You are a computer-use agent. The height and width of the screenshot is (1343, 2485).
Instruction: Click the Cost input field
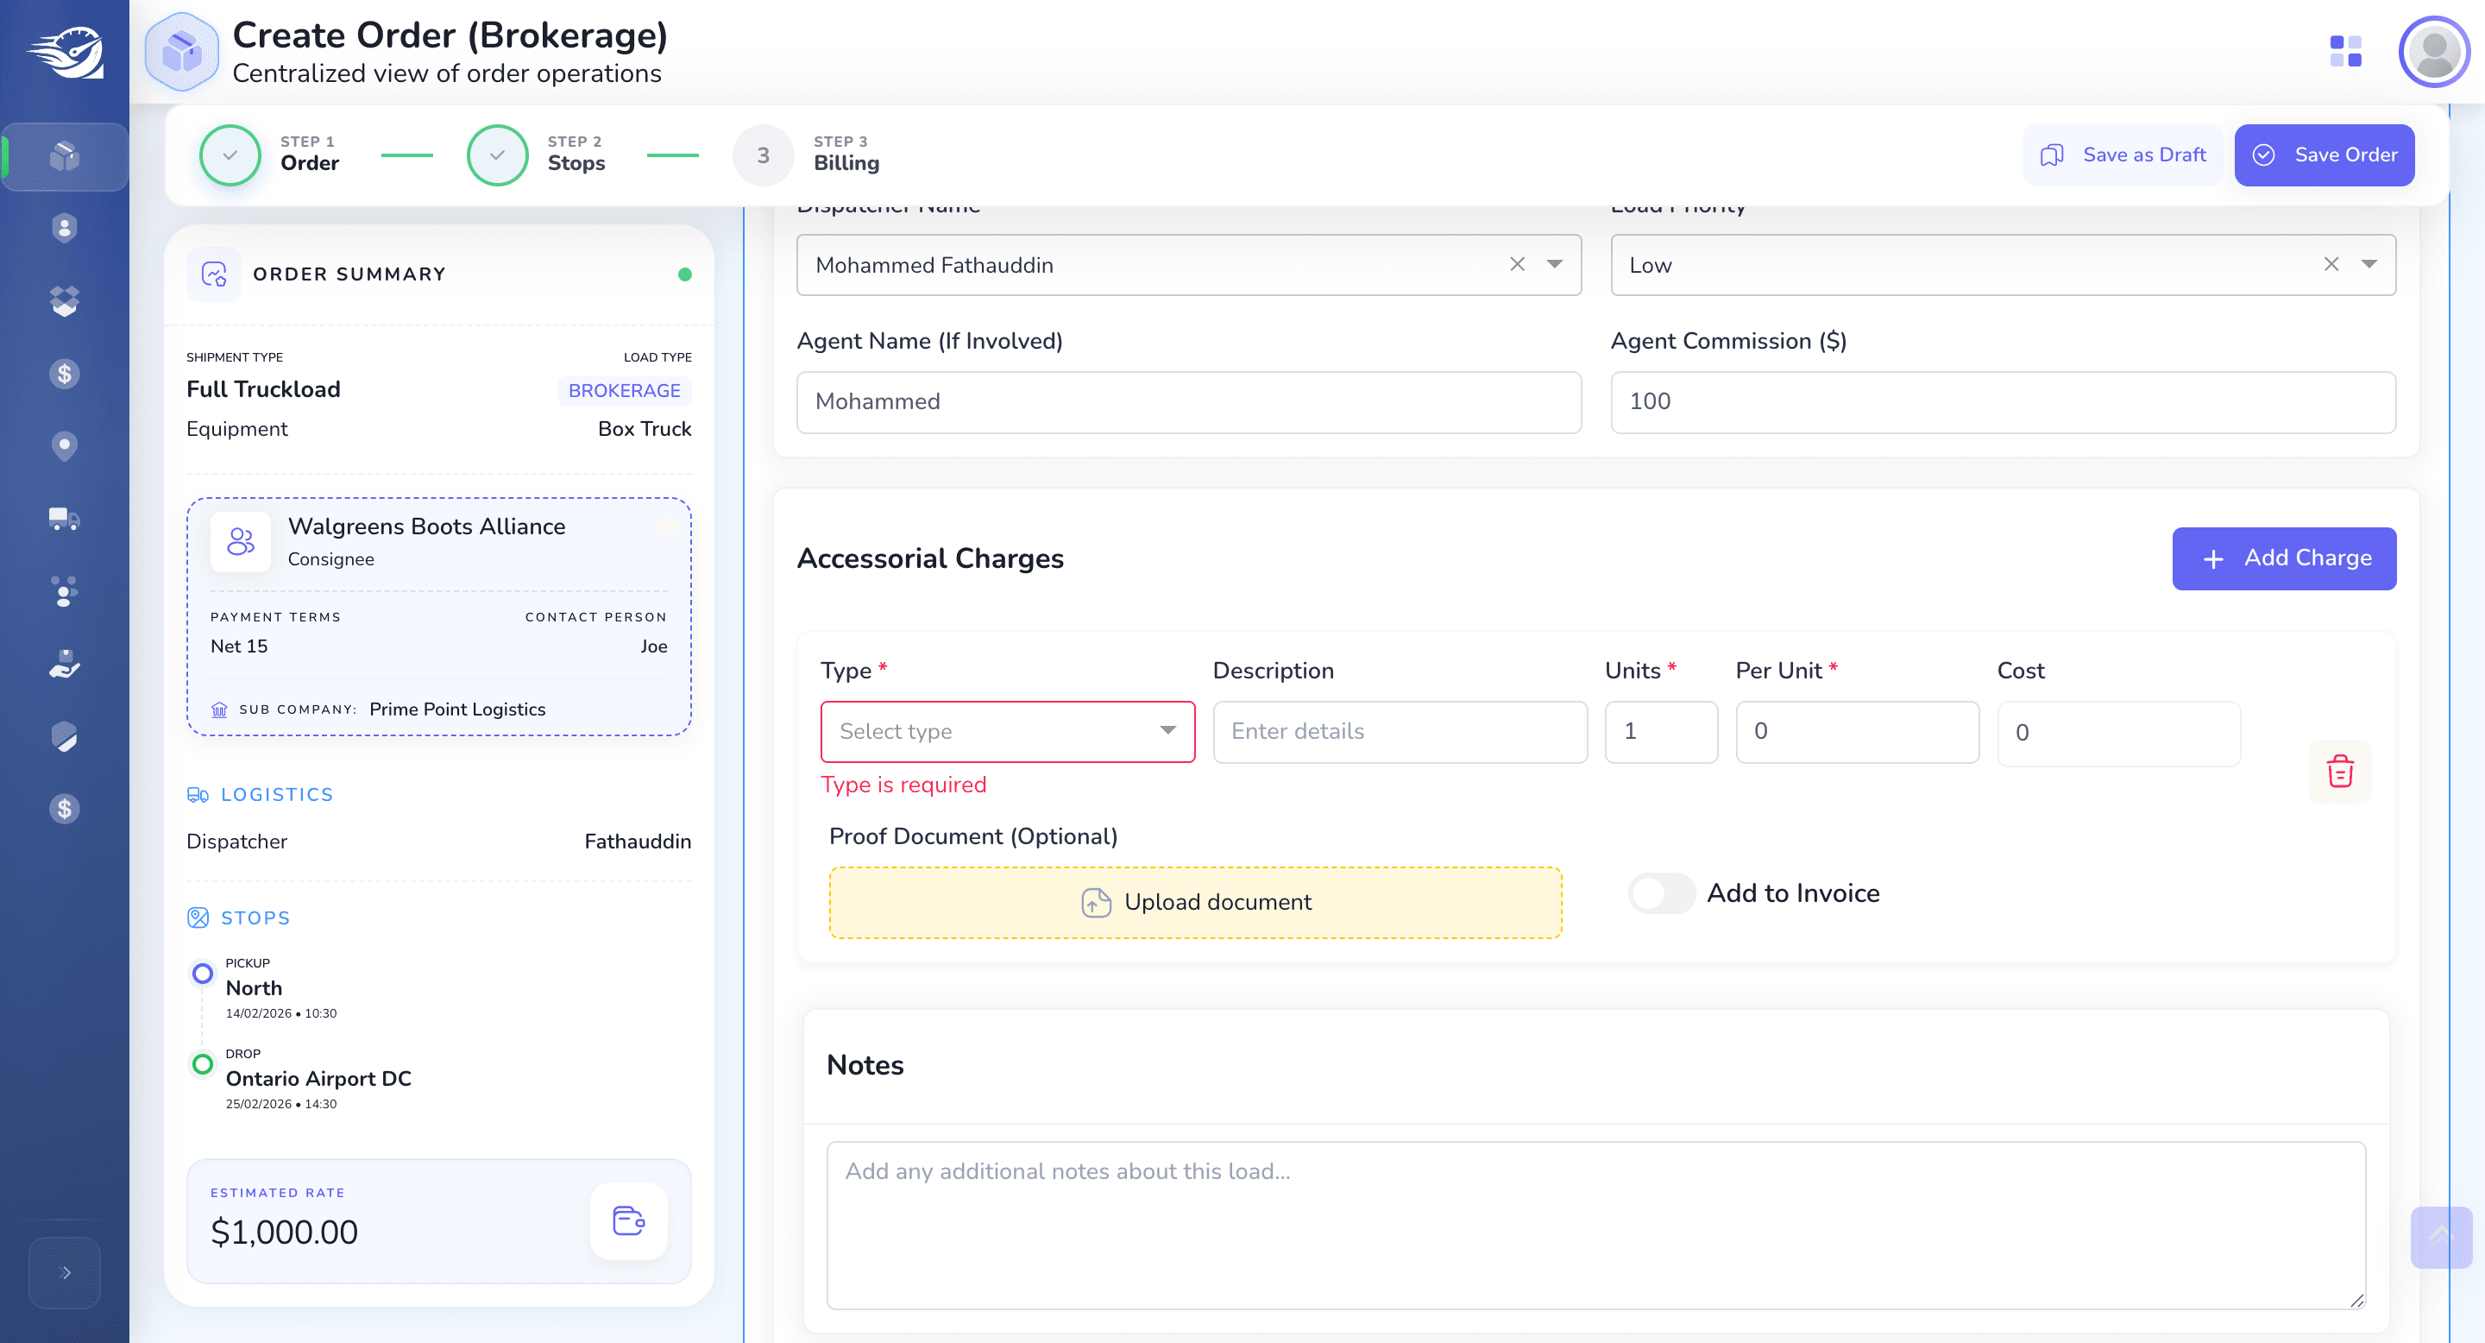[x=2118, y=734]
